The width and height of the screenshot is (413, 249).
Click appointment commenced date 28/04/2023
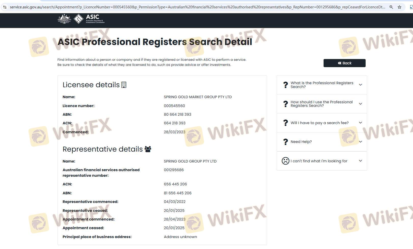pyautogui.click(x=175, y=219)
